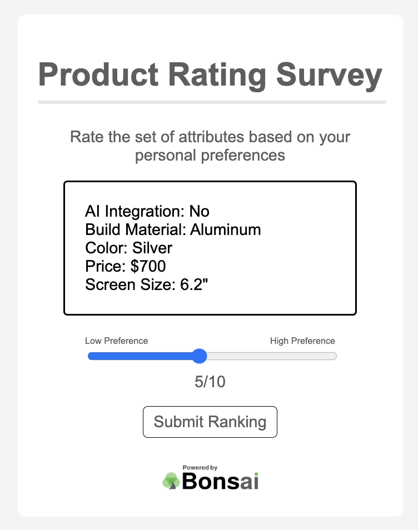418x530 pixels.
Task: Select the "Screen Size: 6.2" attribute line
Action: (146, 284)
